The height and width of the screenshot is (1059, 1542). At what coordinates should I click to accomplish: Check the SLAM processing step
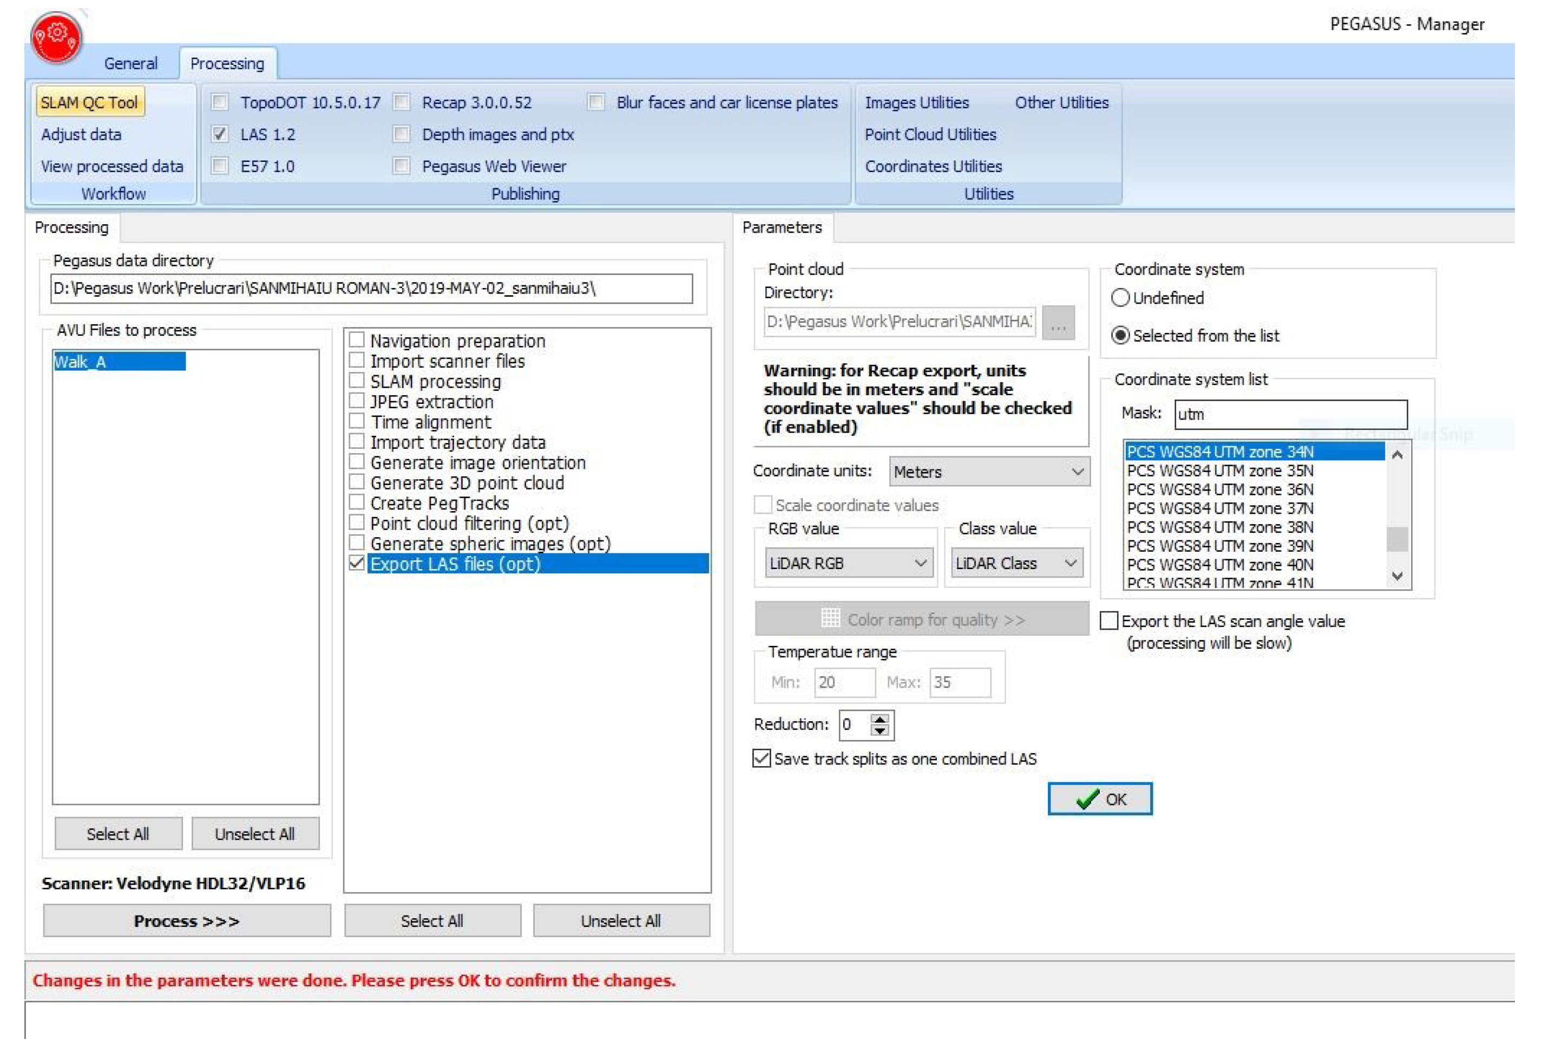(x=357, y=381)
